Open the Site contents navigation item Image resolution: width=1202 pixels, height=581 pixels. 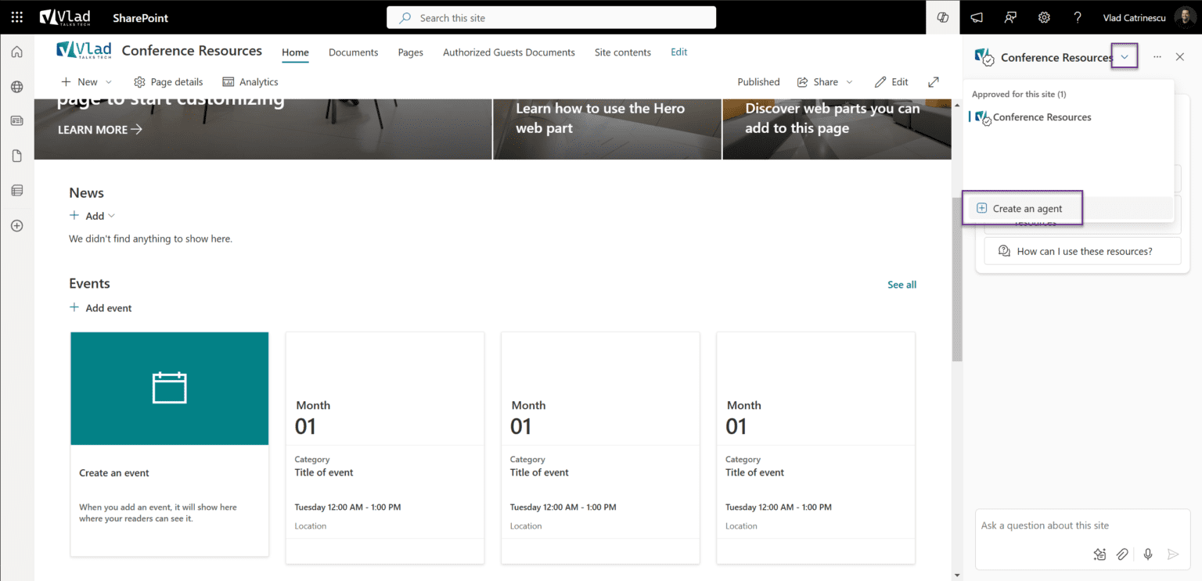[x=622, y=52]
